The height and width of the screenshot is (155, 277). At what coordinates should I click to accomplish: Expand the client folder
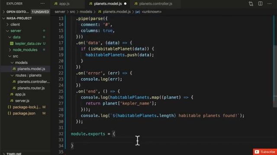(15, 25)
